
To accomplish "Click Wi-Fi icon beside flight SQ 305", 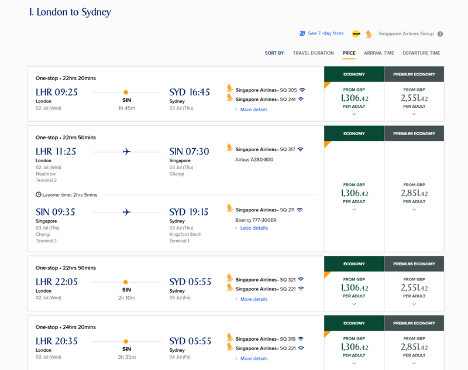I will [302, 90].
